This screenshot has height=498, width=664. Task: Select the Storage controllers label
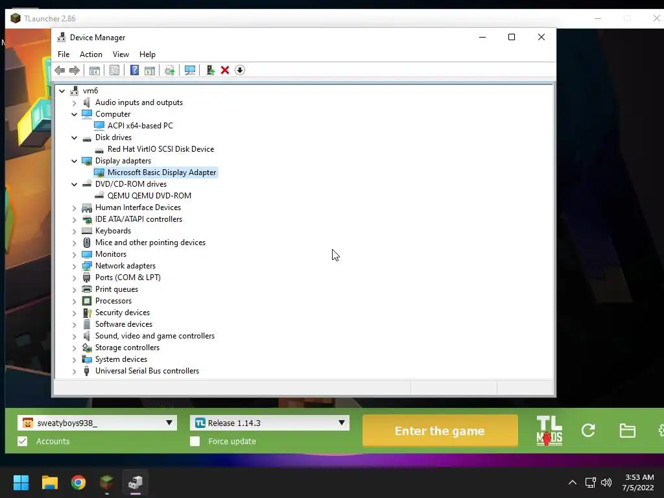coord(128,348)
